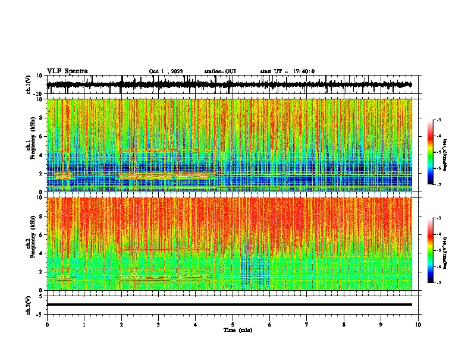The image size is (471, 364).
Task: Click the 'station=OUJ' label
Action: tap(220, 71)
